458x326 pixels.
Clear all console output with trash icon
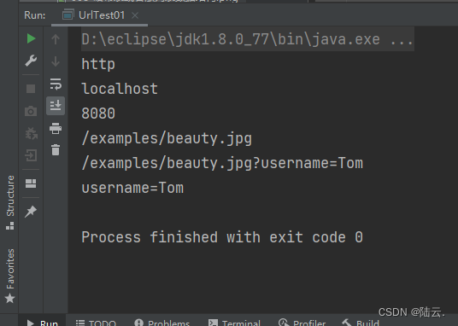pos(56,149)
